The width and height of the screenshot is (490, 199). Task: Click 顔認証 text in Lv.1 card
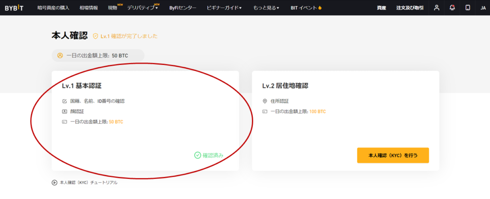(x=77, y=112)
